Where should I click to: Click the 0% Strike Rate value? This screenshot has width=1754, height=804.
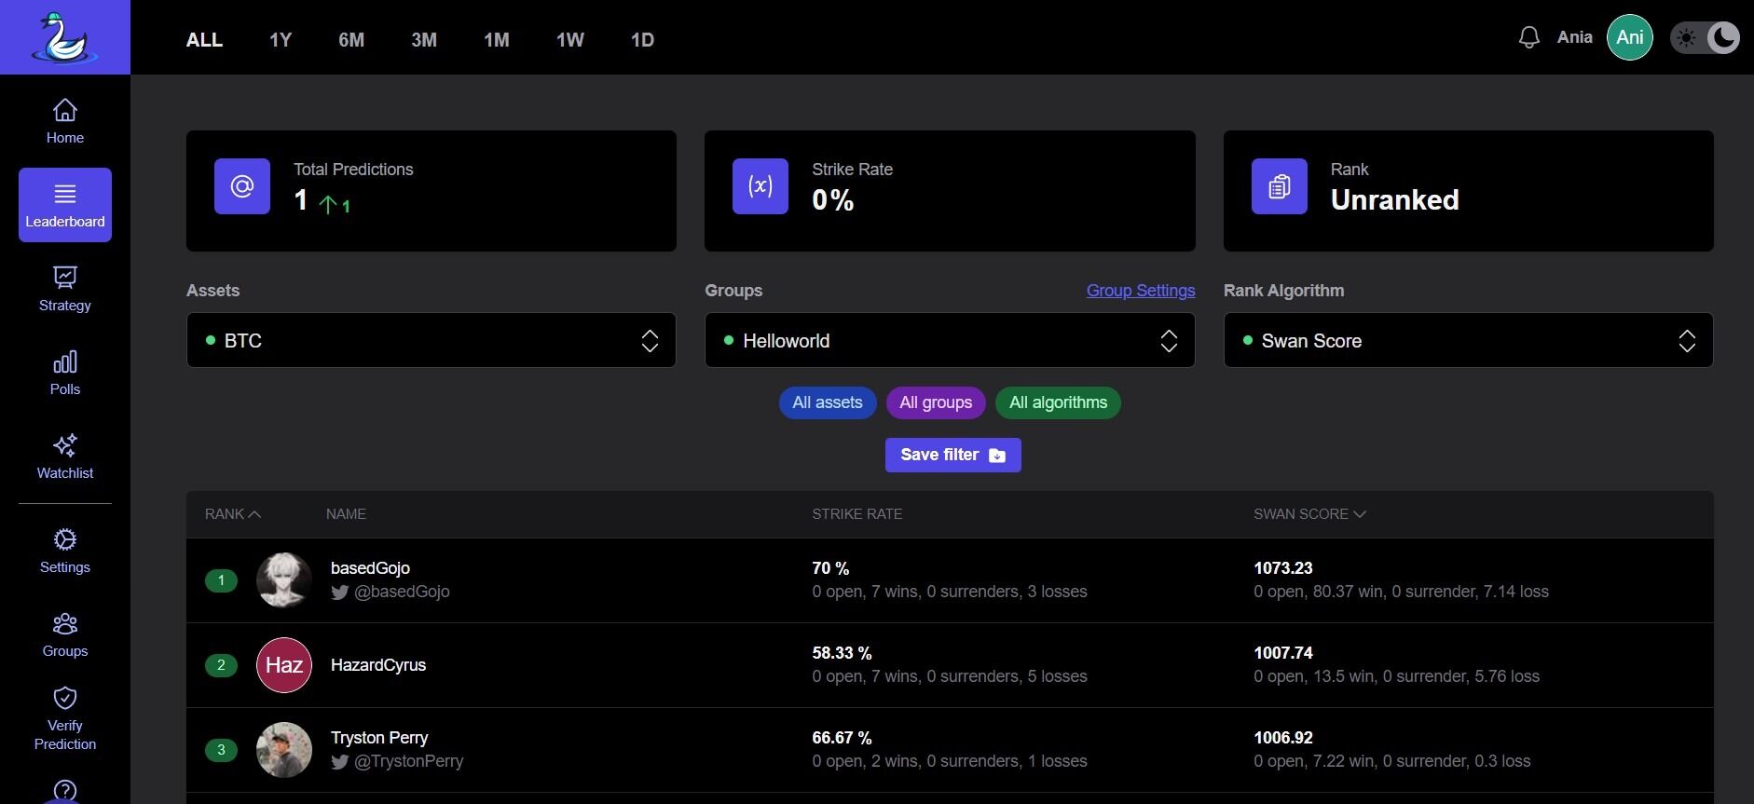[x=832, y=200]
